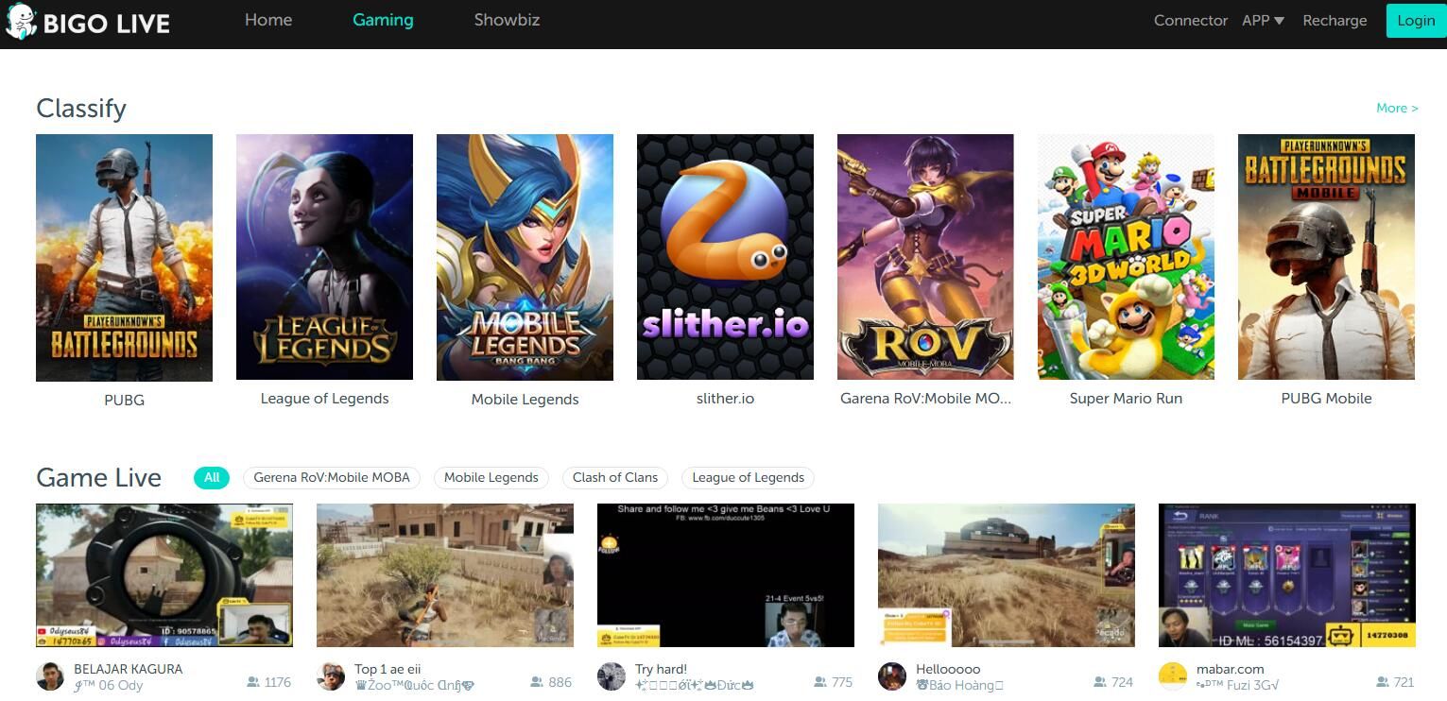Viewport: 1447px width, 701px height.
Task: Click the BELAJAR KAGURA stream title
Action: (x=128, y=669)
